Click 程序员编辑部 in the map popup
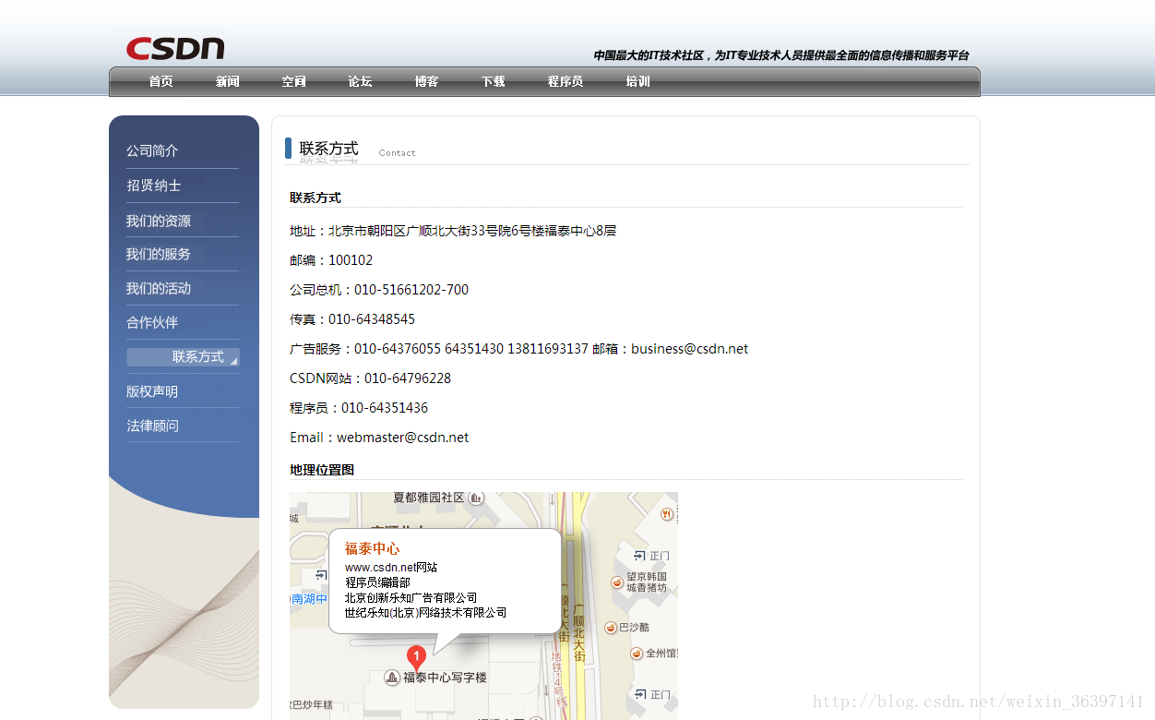This screenshot has width=1155, height=720. pos(377,582)
